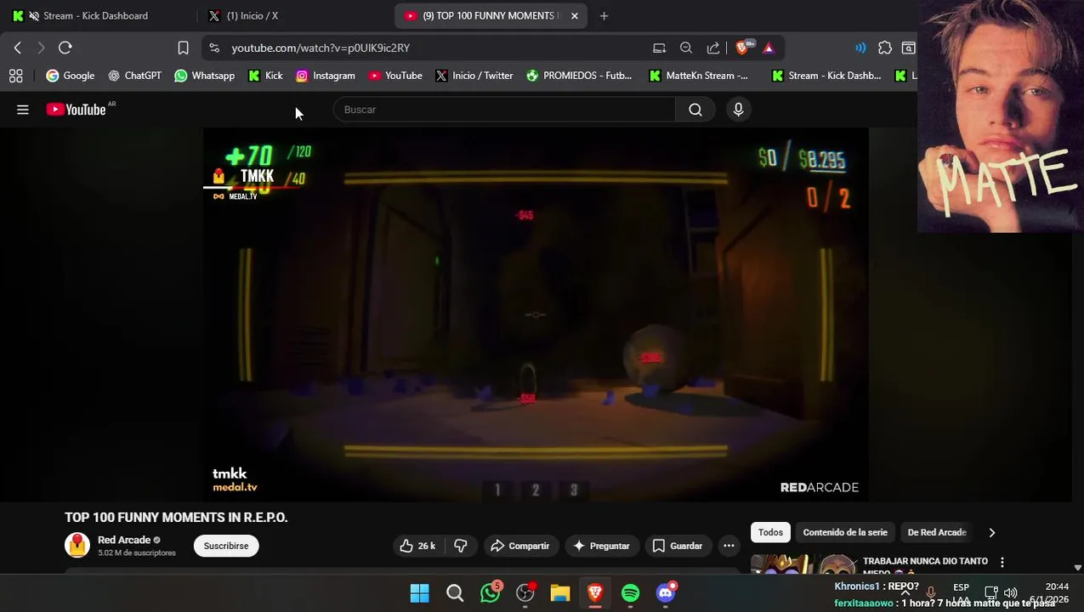Click the blue sound-waves extension icon
The width and height of the screenshot is (1084, 612).
click(x=860, y=48)
